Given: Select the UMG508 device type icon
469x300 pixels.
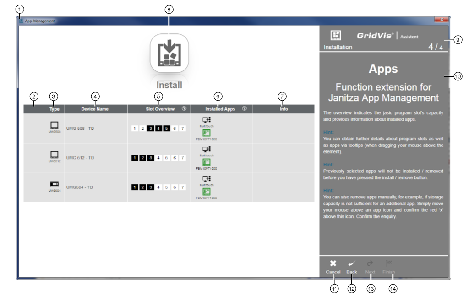Looking at the screenshot, I should coord(54,126).
